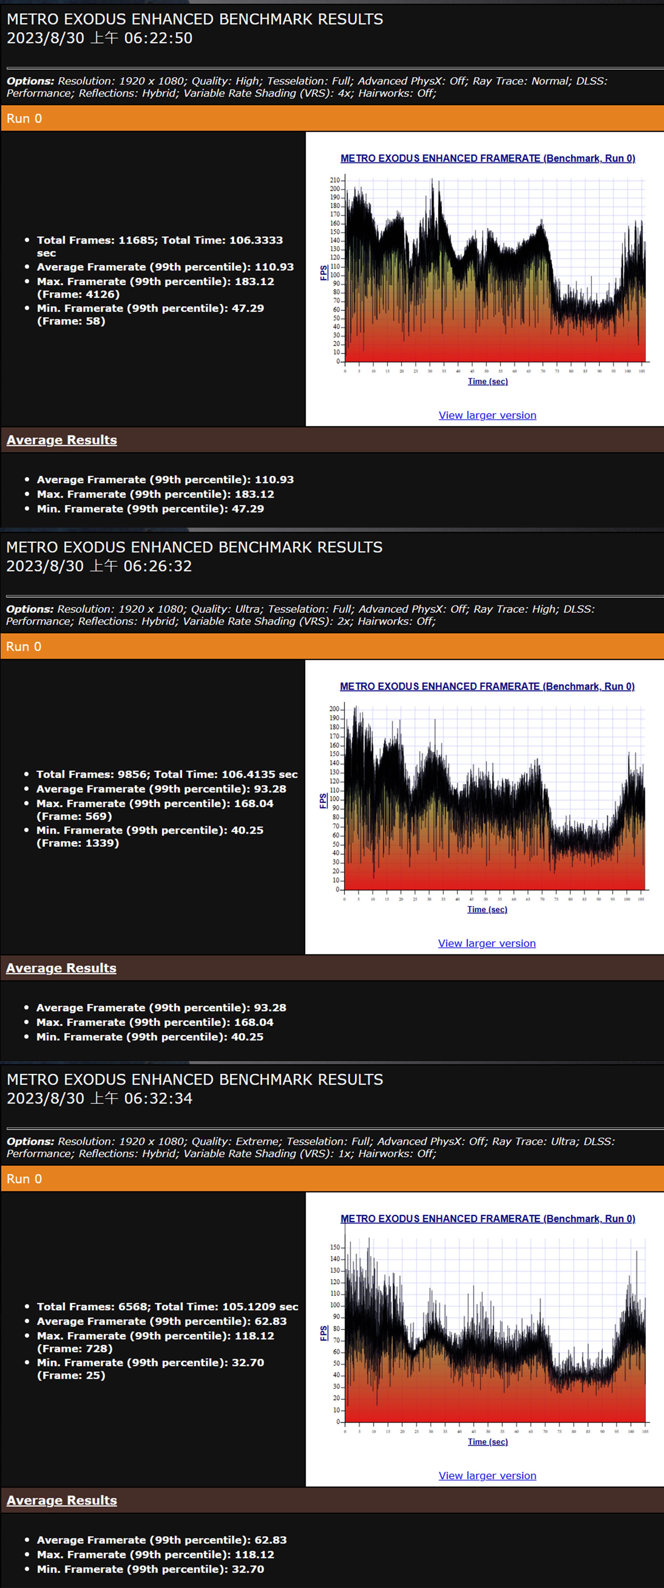Click the Max. Framerate 168.04 line listing Frame 569
Viewport: 664px width, 1588px height.
coord(155,809)
